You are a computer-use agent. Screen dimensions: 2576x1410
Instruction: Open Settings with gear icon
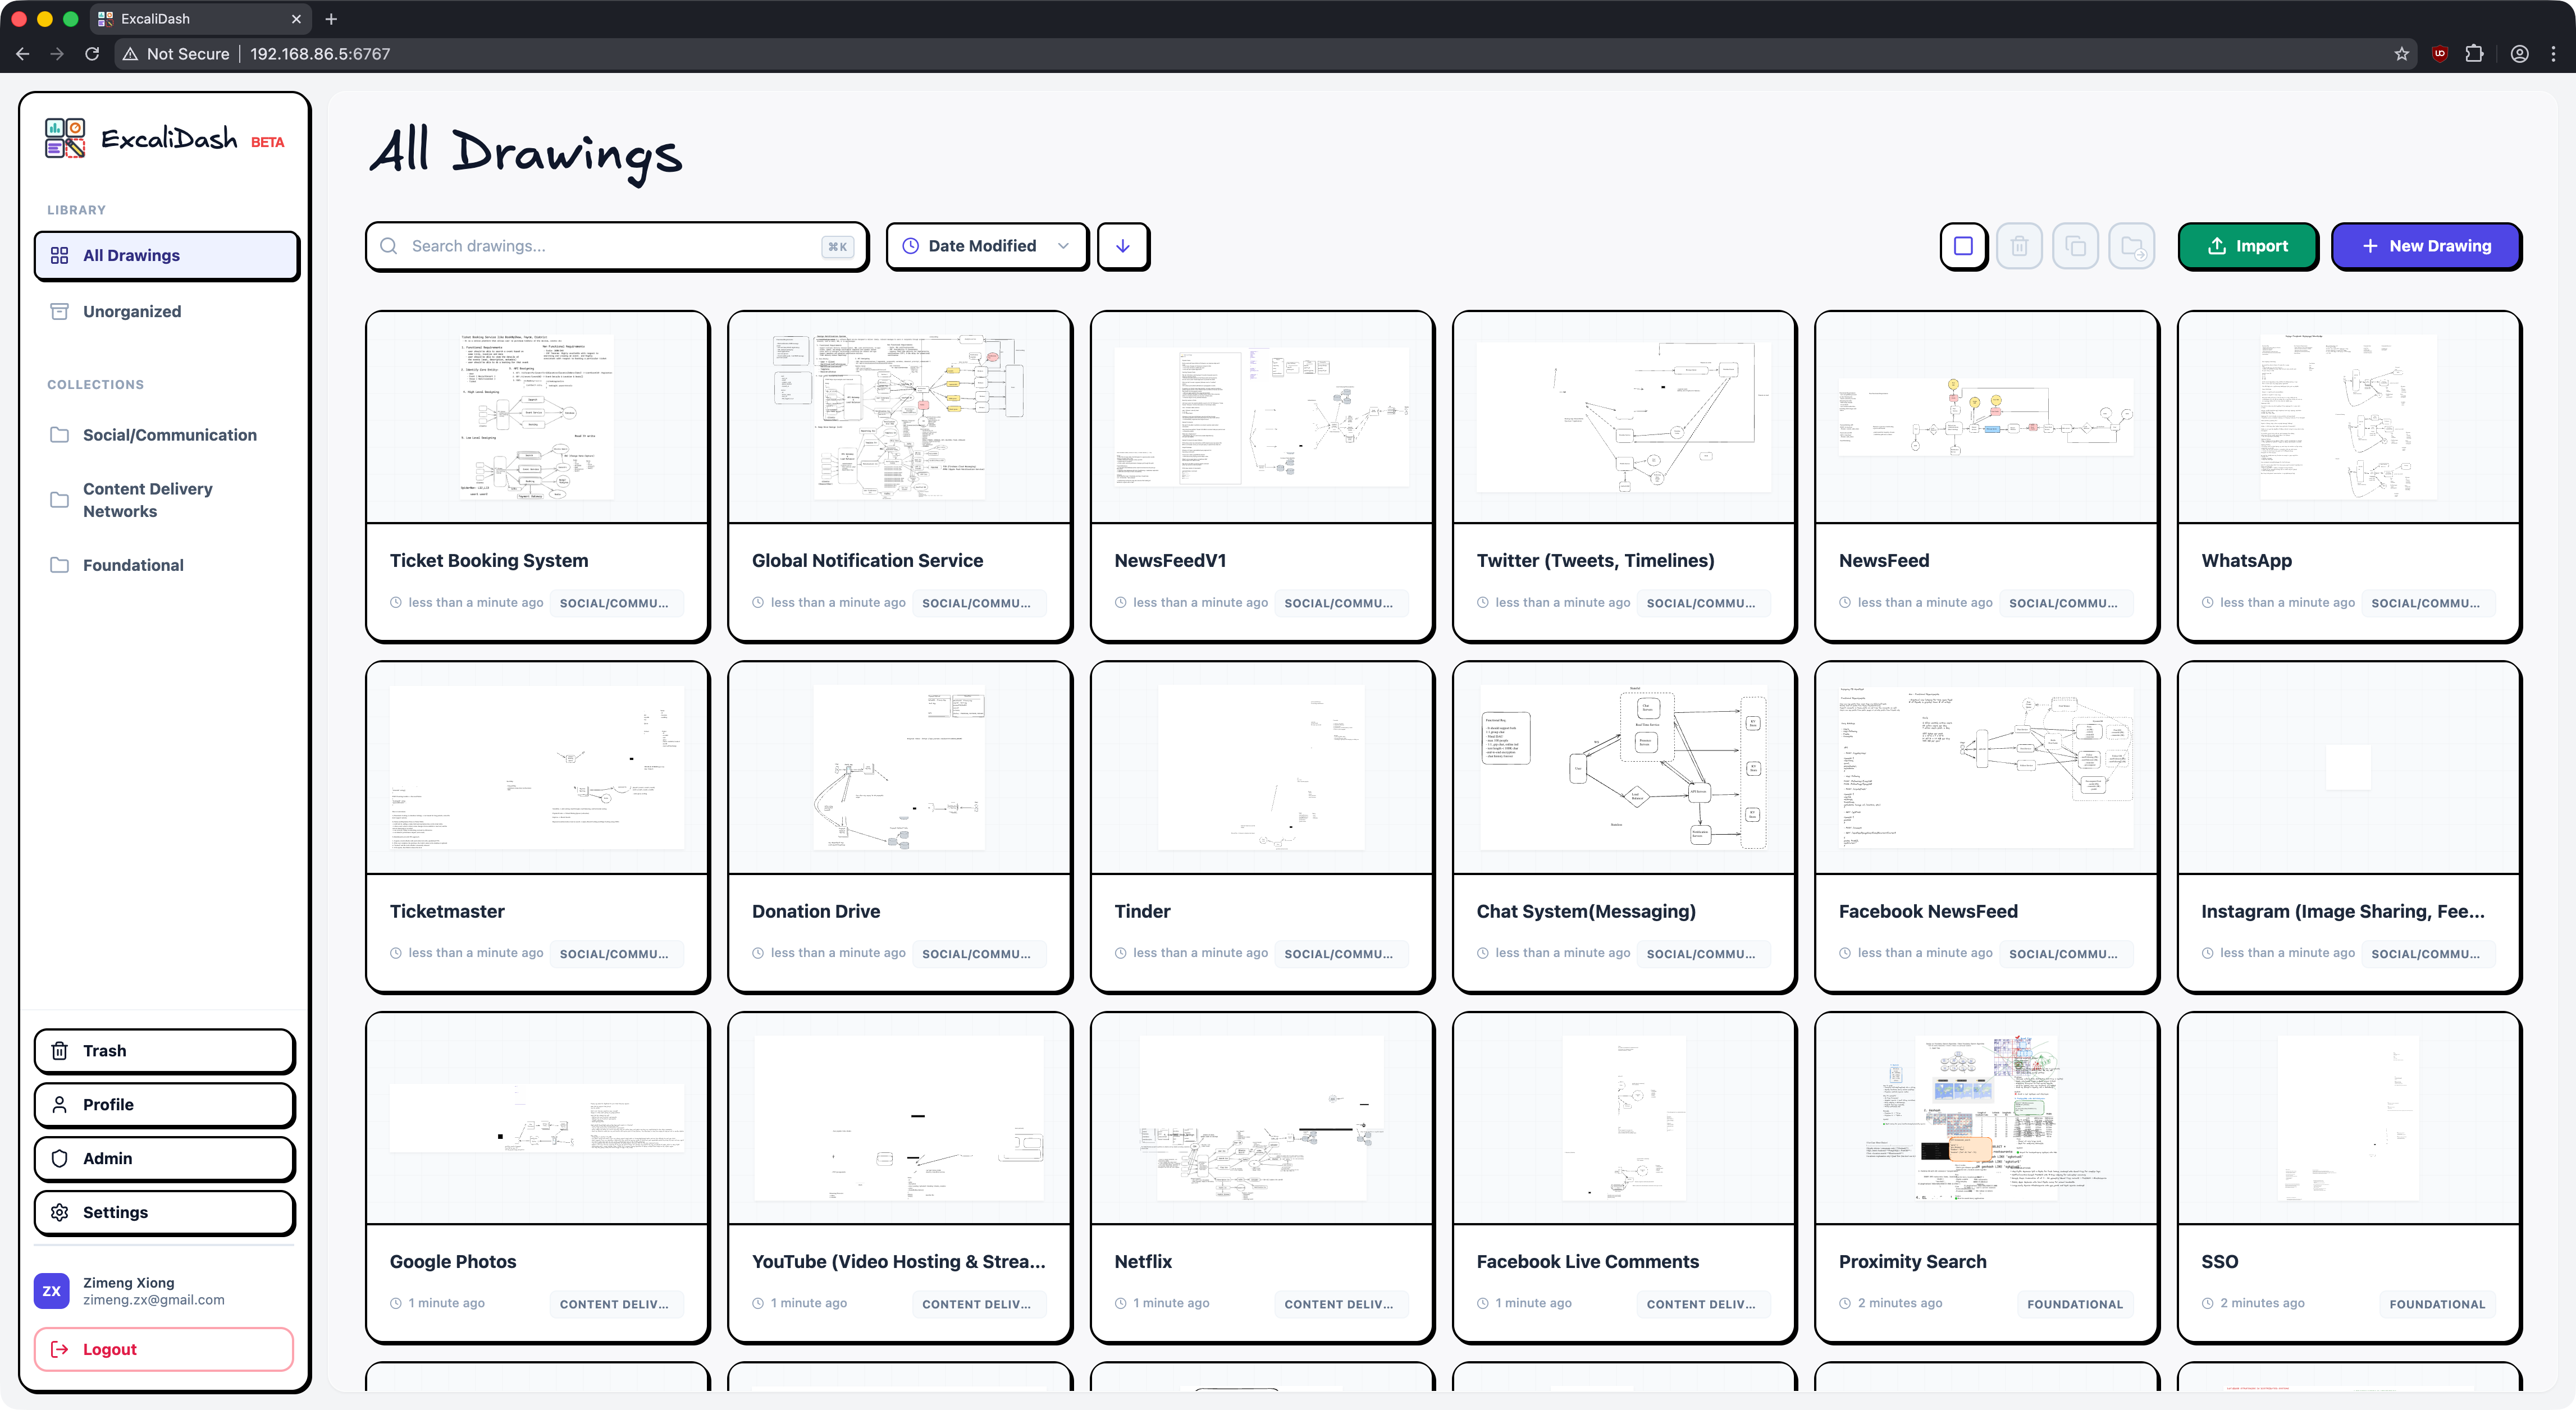[x=164, y=1212]
